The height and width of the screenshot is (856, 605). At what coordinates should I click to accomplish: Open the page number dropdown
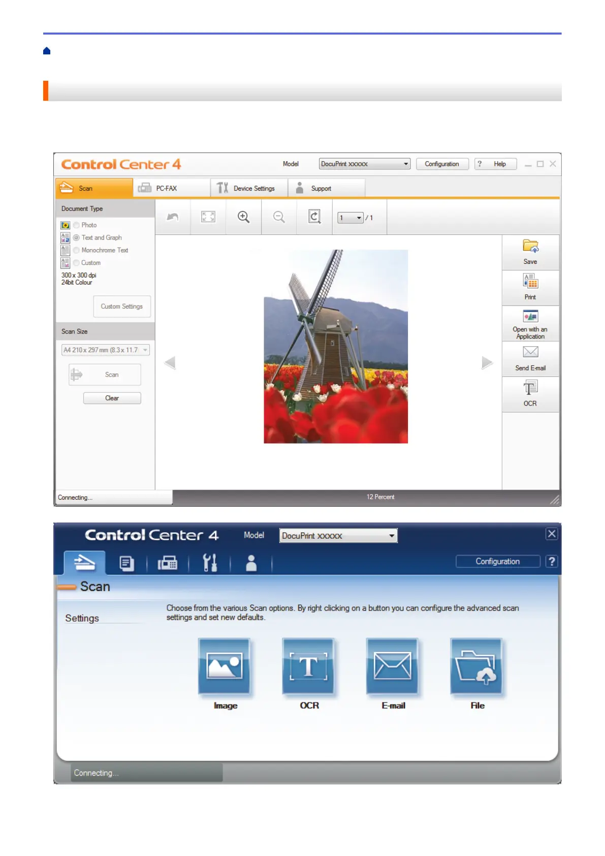[351, 218]
